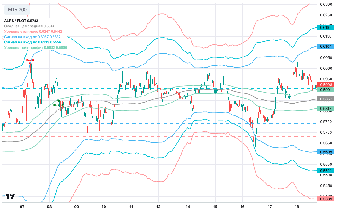Click the 0.5500 price axis tick

pyautogui.click(x=326, y=175)
